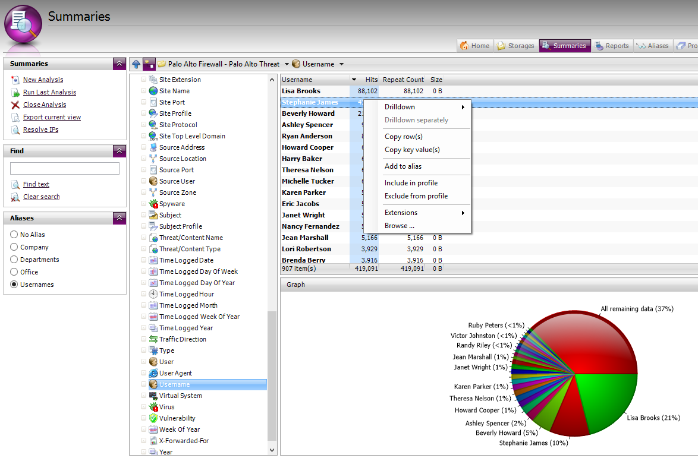Viewport: 698px width, 458px height.
Task: Collapse the Aliases side panel
Action: tap(120, 218)
